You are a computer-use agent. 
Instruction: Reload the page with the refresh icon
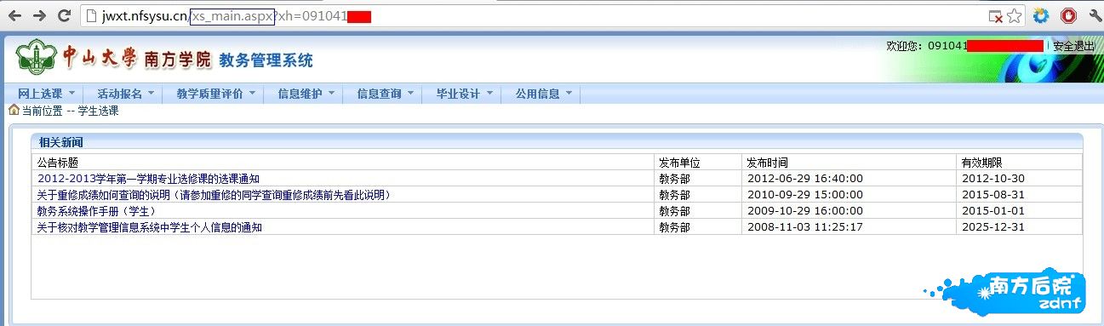tap(64, 16)
